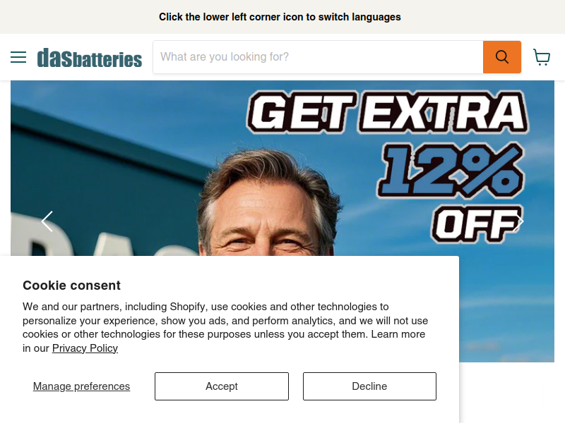565x423 pixels.
Task: Click the 'OFF' text on the banner
Action: tap(476, 224)
